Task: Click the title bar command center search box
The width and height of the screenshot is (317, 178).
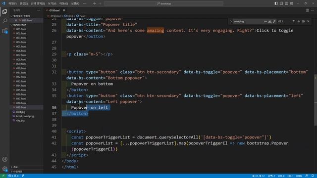Action: pos(164,3)
